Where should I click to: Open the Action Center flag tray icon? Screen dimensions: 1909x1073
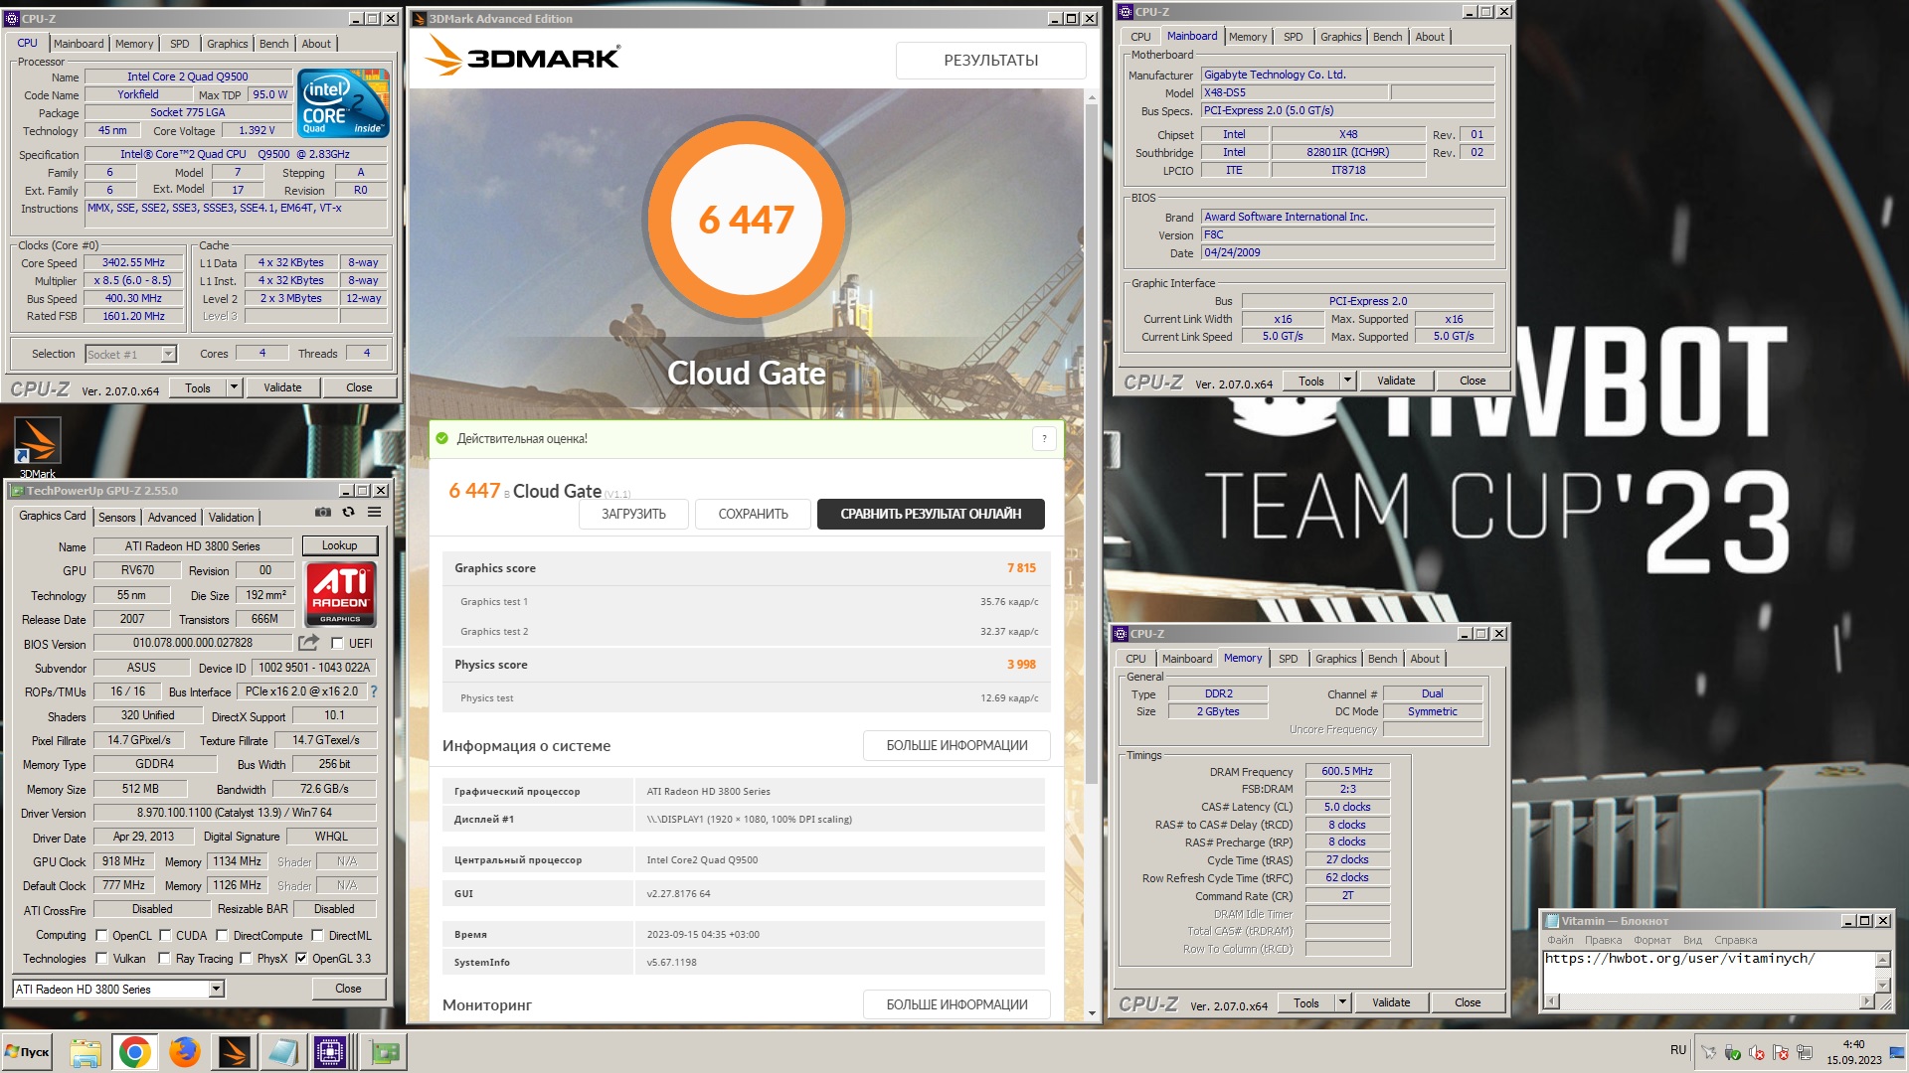click(x=1781, y=1052)
